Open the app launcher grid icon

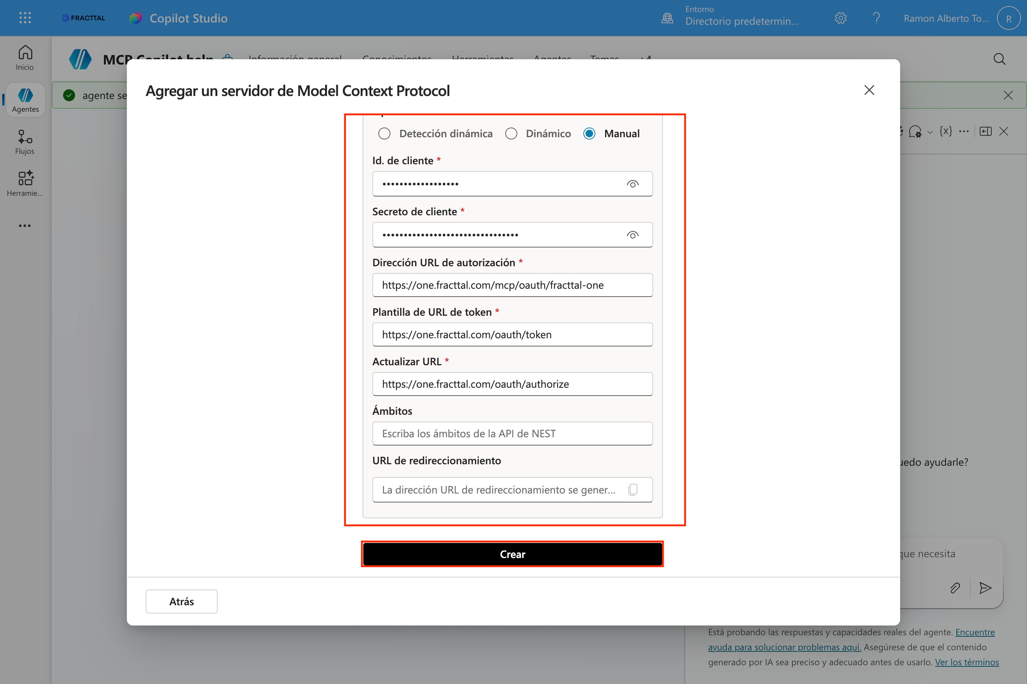(x=25, y=18)
